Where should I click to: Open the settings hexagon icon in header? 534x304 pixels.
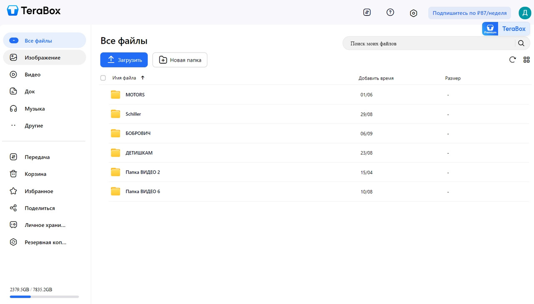(413, 13)
